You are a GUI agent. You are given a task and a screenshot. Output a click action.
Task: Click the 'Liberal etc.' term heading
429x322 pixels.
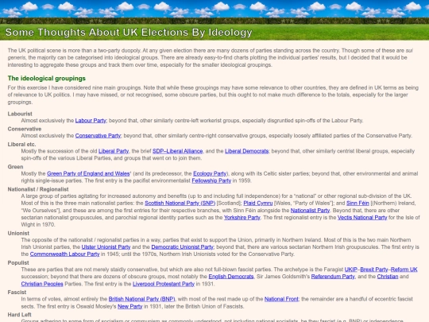[22, 144]
